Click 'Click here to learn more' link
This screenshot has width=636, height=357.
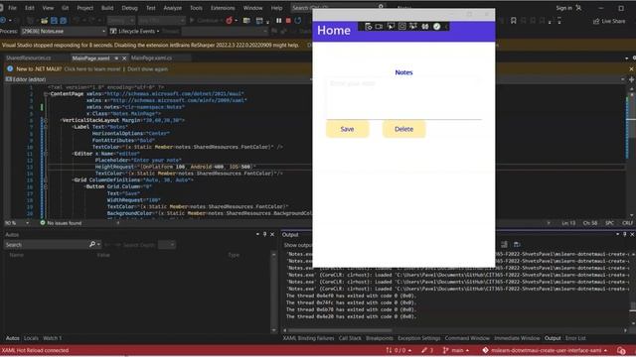pos(92,69)
